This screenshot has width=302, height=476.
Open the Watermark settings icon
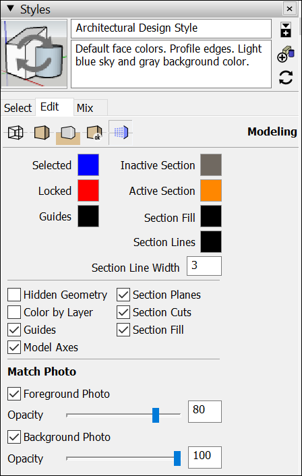(x=94, y=133)
